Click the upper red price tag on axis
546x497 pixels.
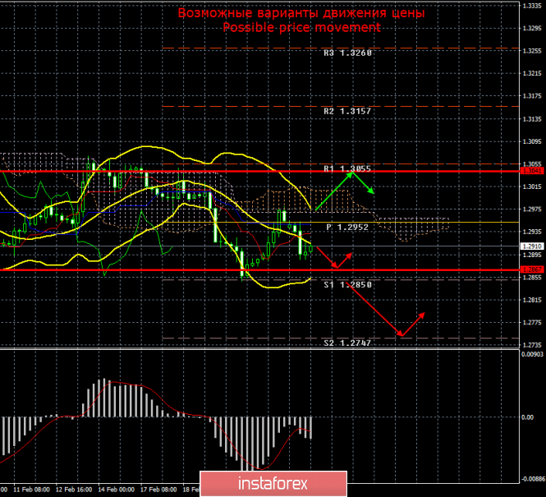[x=530, y=171]
